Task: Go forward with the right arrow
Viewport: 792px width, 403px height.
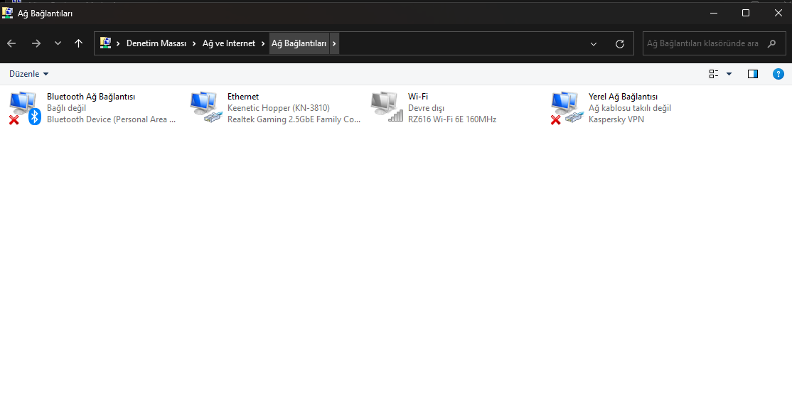Action: pos(36,43)
